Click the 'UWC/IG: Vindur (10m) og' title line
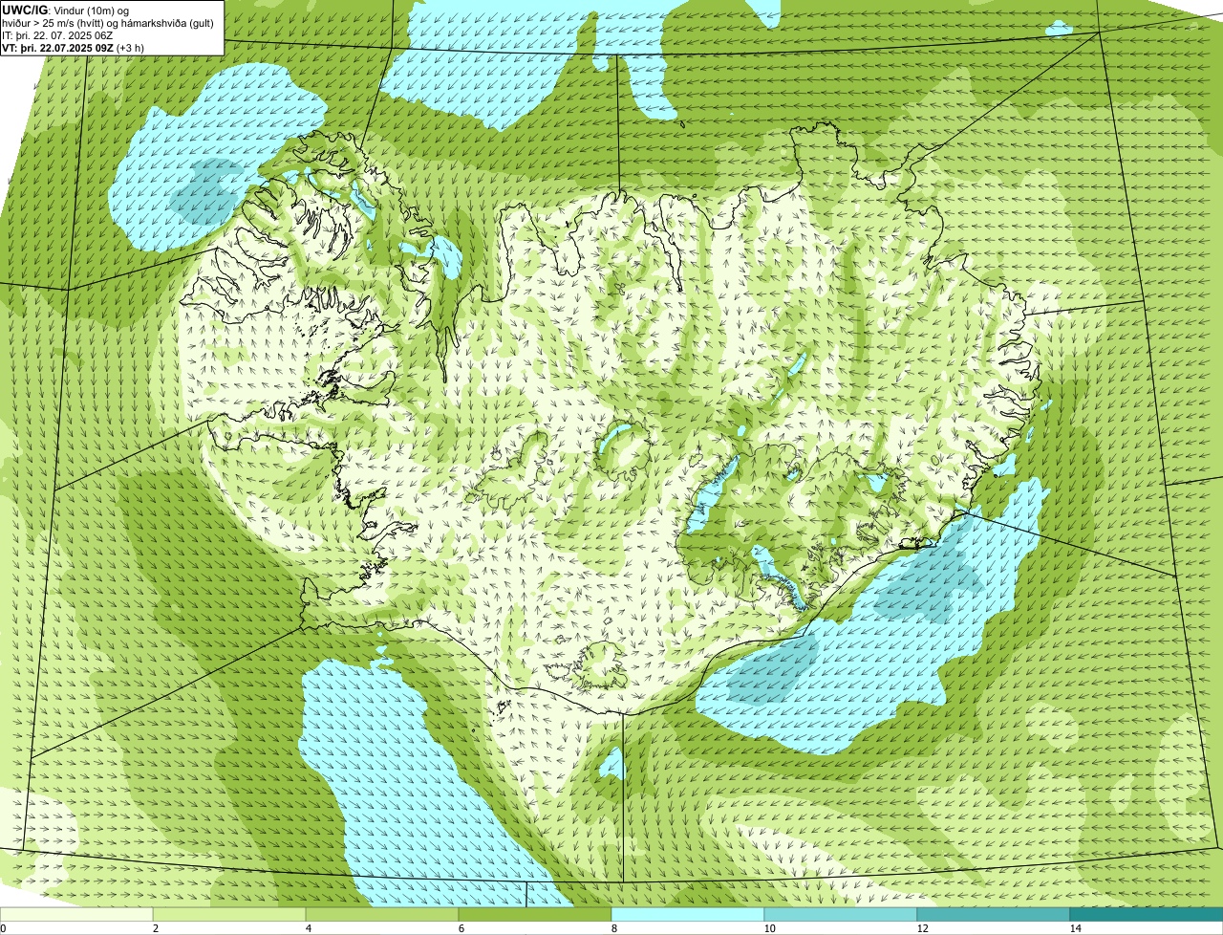Image resolution: width=1223 pixels, height=935 pixels. pos(65,10)
